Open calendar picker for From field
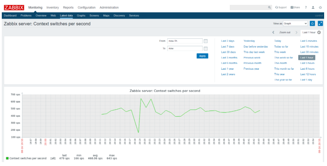Image resolution: width=327 pixels, height=166 pixels. [205, 41]
